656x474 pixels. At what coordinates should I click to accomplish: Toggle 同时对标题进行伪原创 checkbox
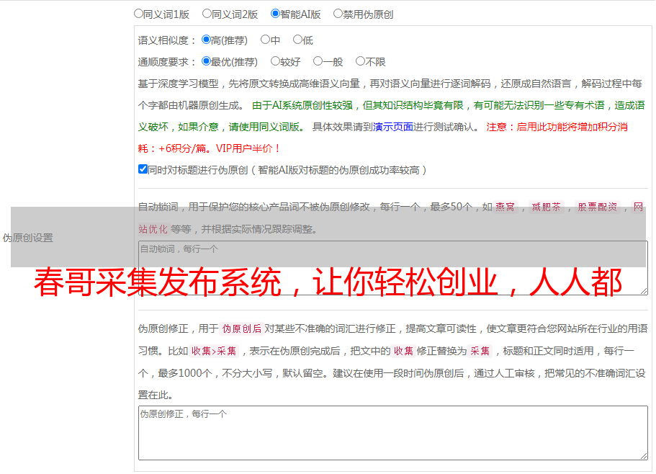[143, 169]
